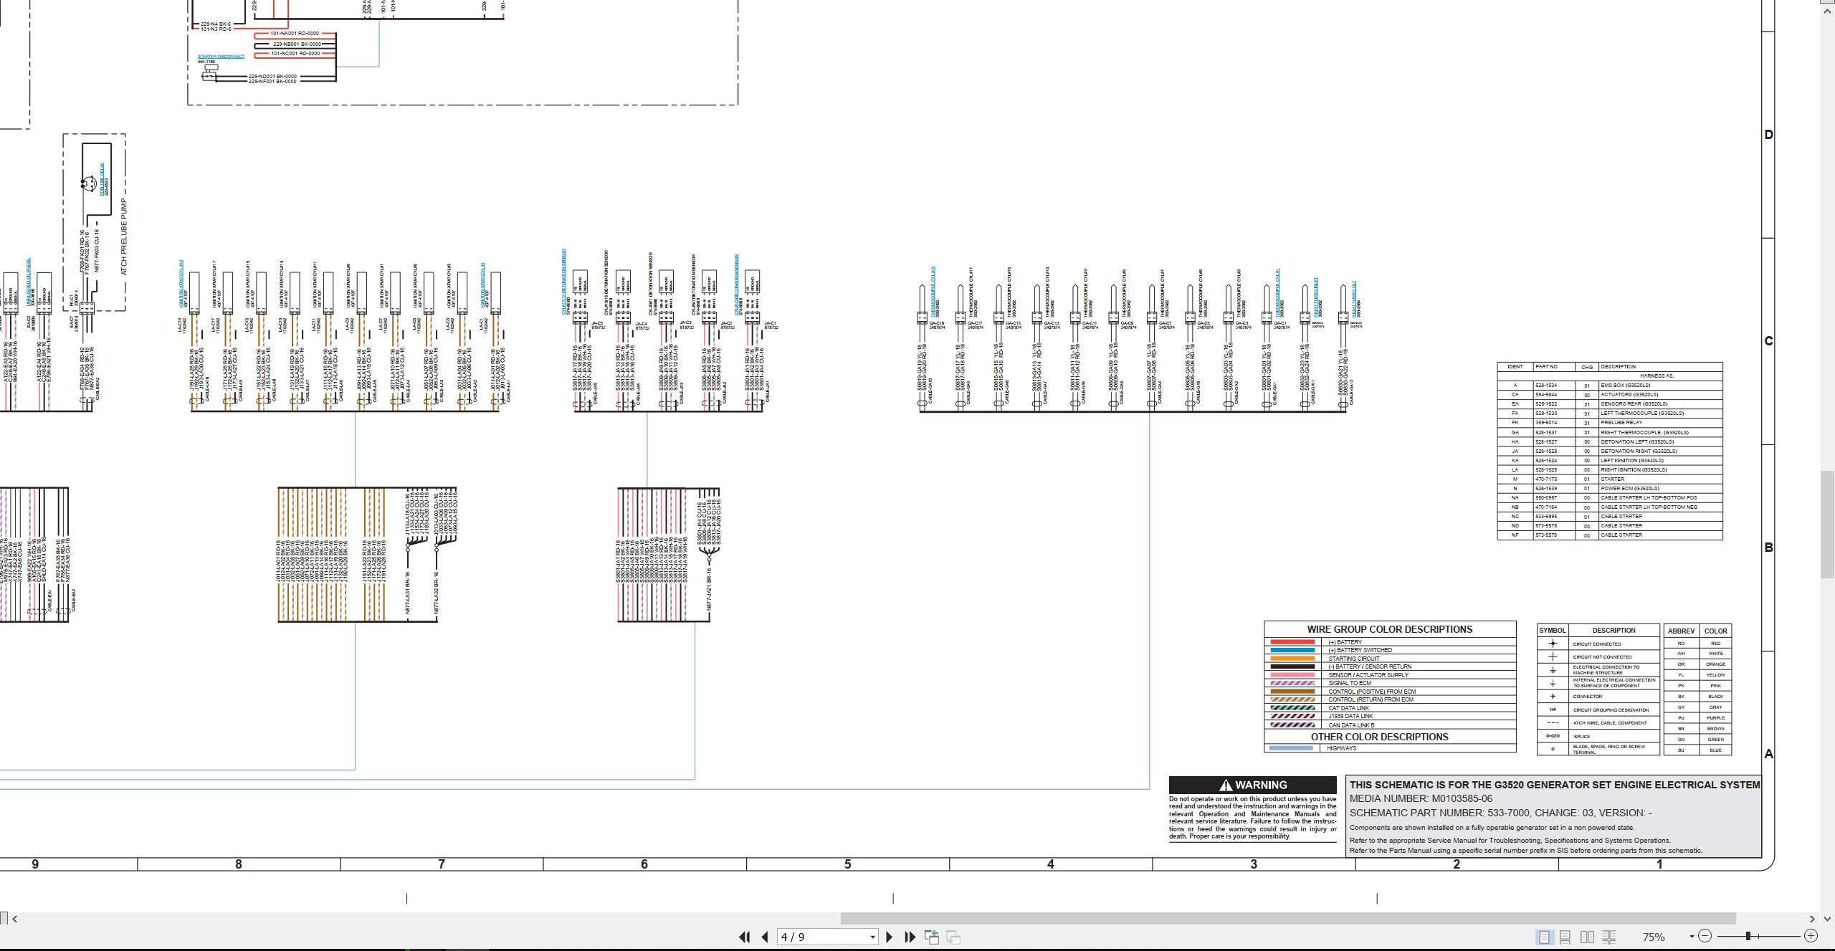Viewport: 1835px width, 951px height.
Task: Click PRELUBE RELAY row in harness table
Action: 1609,423
